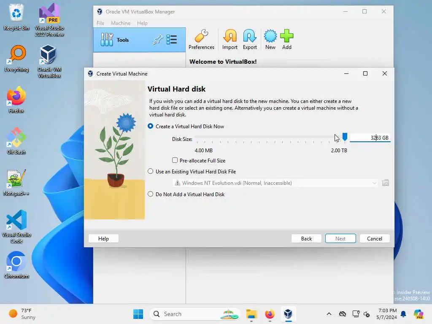Click the green Add machine icon
Screen dimensions: 432x324
tap(286, 40)
